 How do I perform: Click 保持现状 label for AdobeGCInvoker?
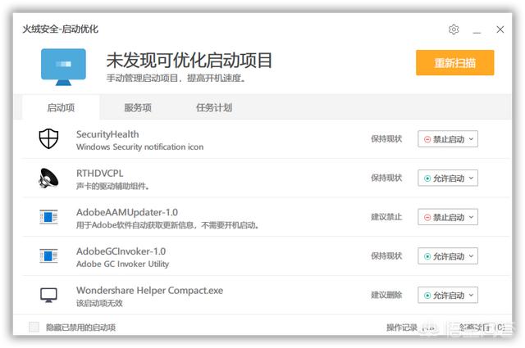[x=386, y=256]
